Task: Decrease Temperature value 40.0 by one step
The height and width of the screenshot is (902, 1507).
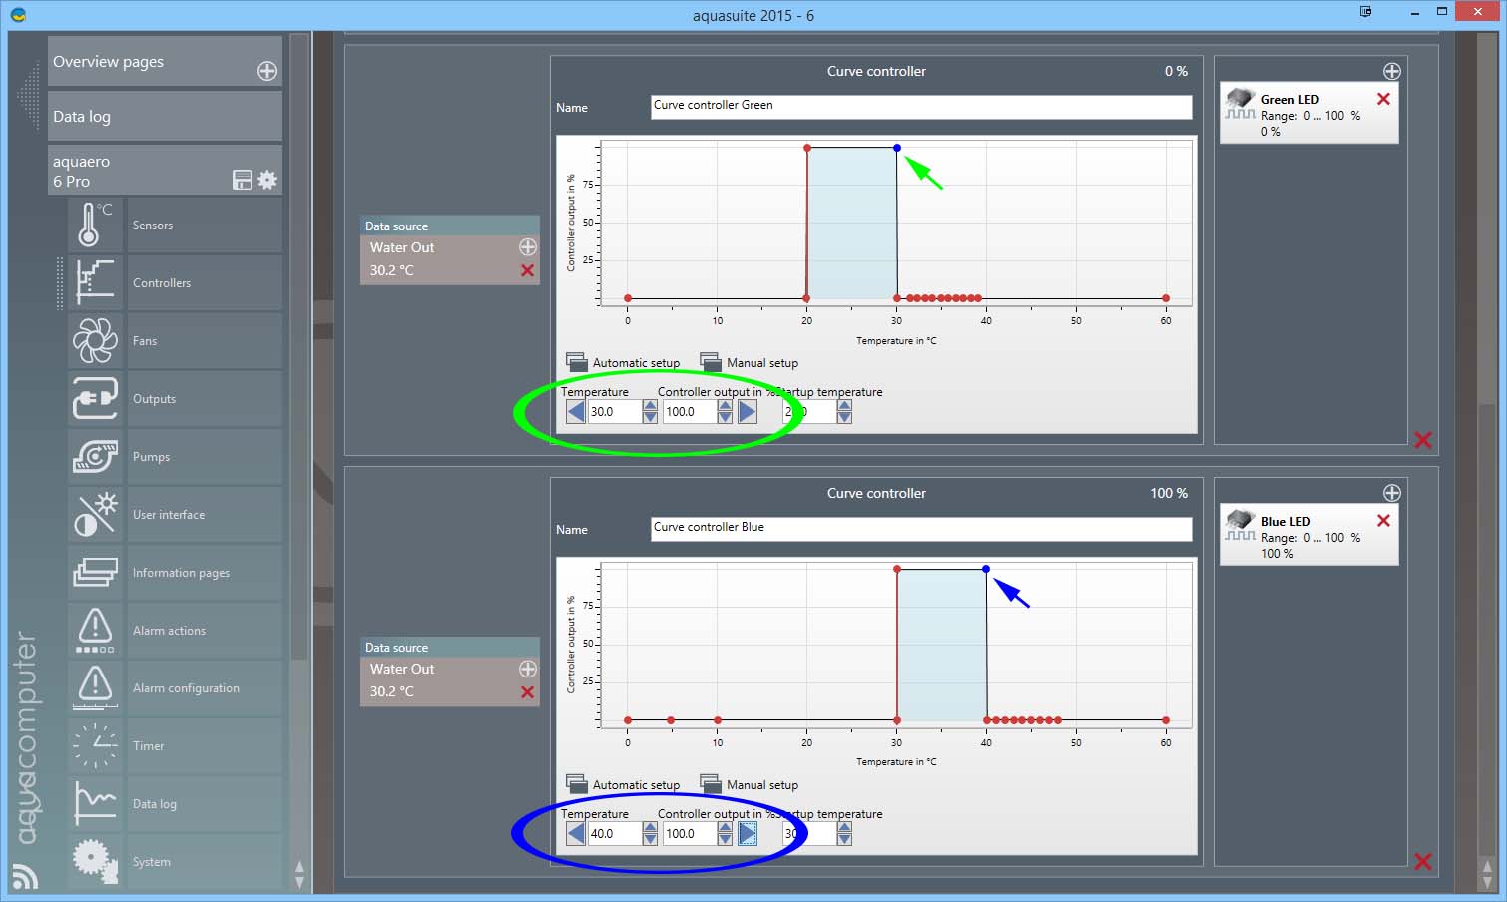Action: pos(650,839)
